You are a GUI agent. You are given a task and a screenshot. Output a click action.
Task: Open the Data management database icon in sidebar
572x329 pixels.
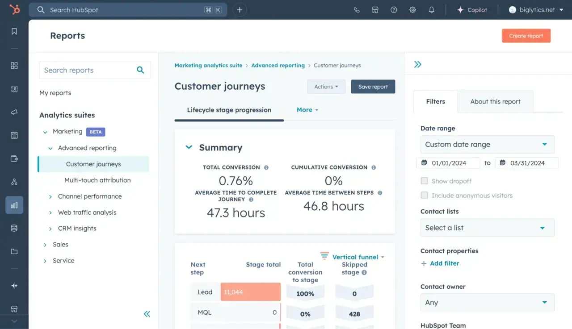tap(14, 228)
